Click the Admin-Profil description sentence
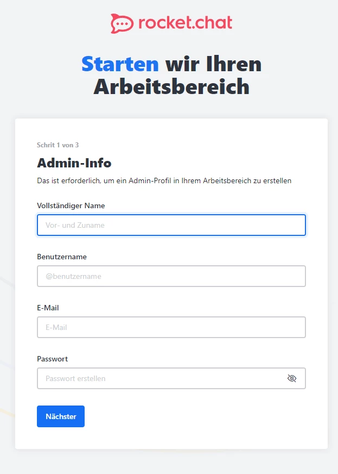The image size is (338, 474). 164,180
